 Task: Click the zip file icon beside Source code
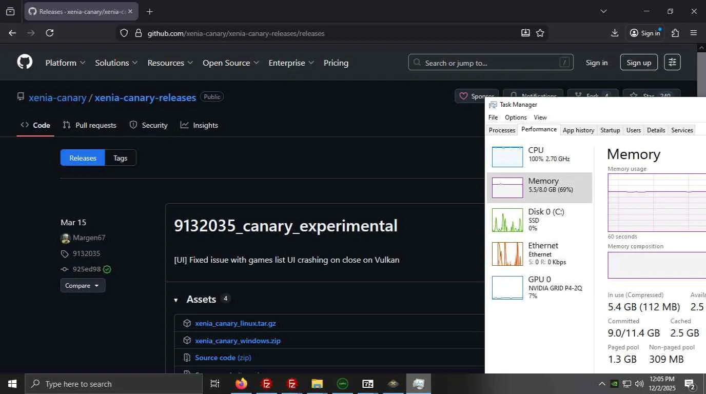[187, 358]
